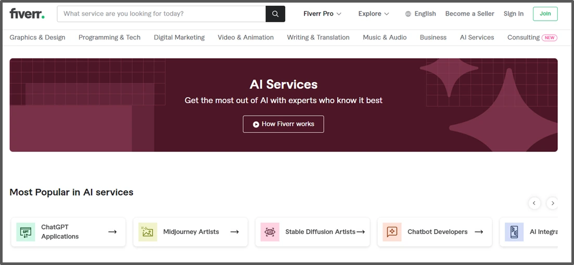This screenshot has width=574, height=265.
Task: Open AI Services category
Action: click(477, 37)
